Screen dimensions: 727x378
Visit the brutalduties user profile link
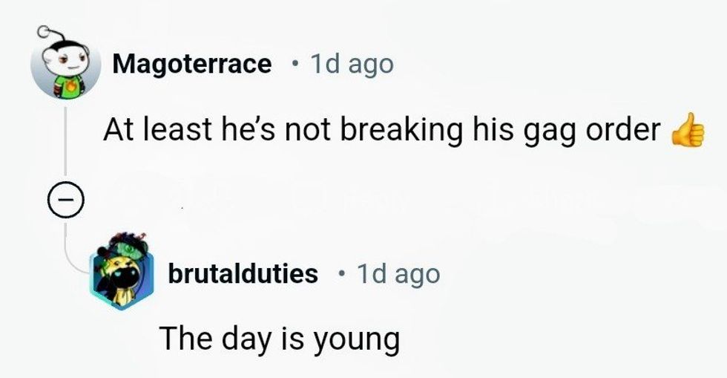[x=243, y=274]
